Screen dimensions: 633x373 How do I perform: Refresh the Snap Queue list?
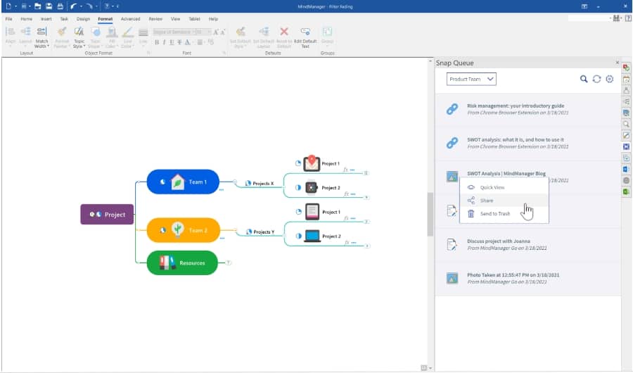click(596, 80)
